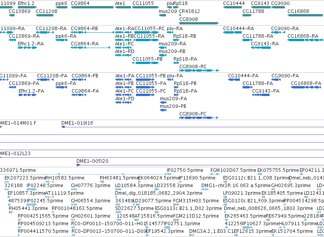Open protein CG10444-PA
Viewport: 324px width, 237px height.
[x=234, y=80]
